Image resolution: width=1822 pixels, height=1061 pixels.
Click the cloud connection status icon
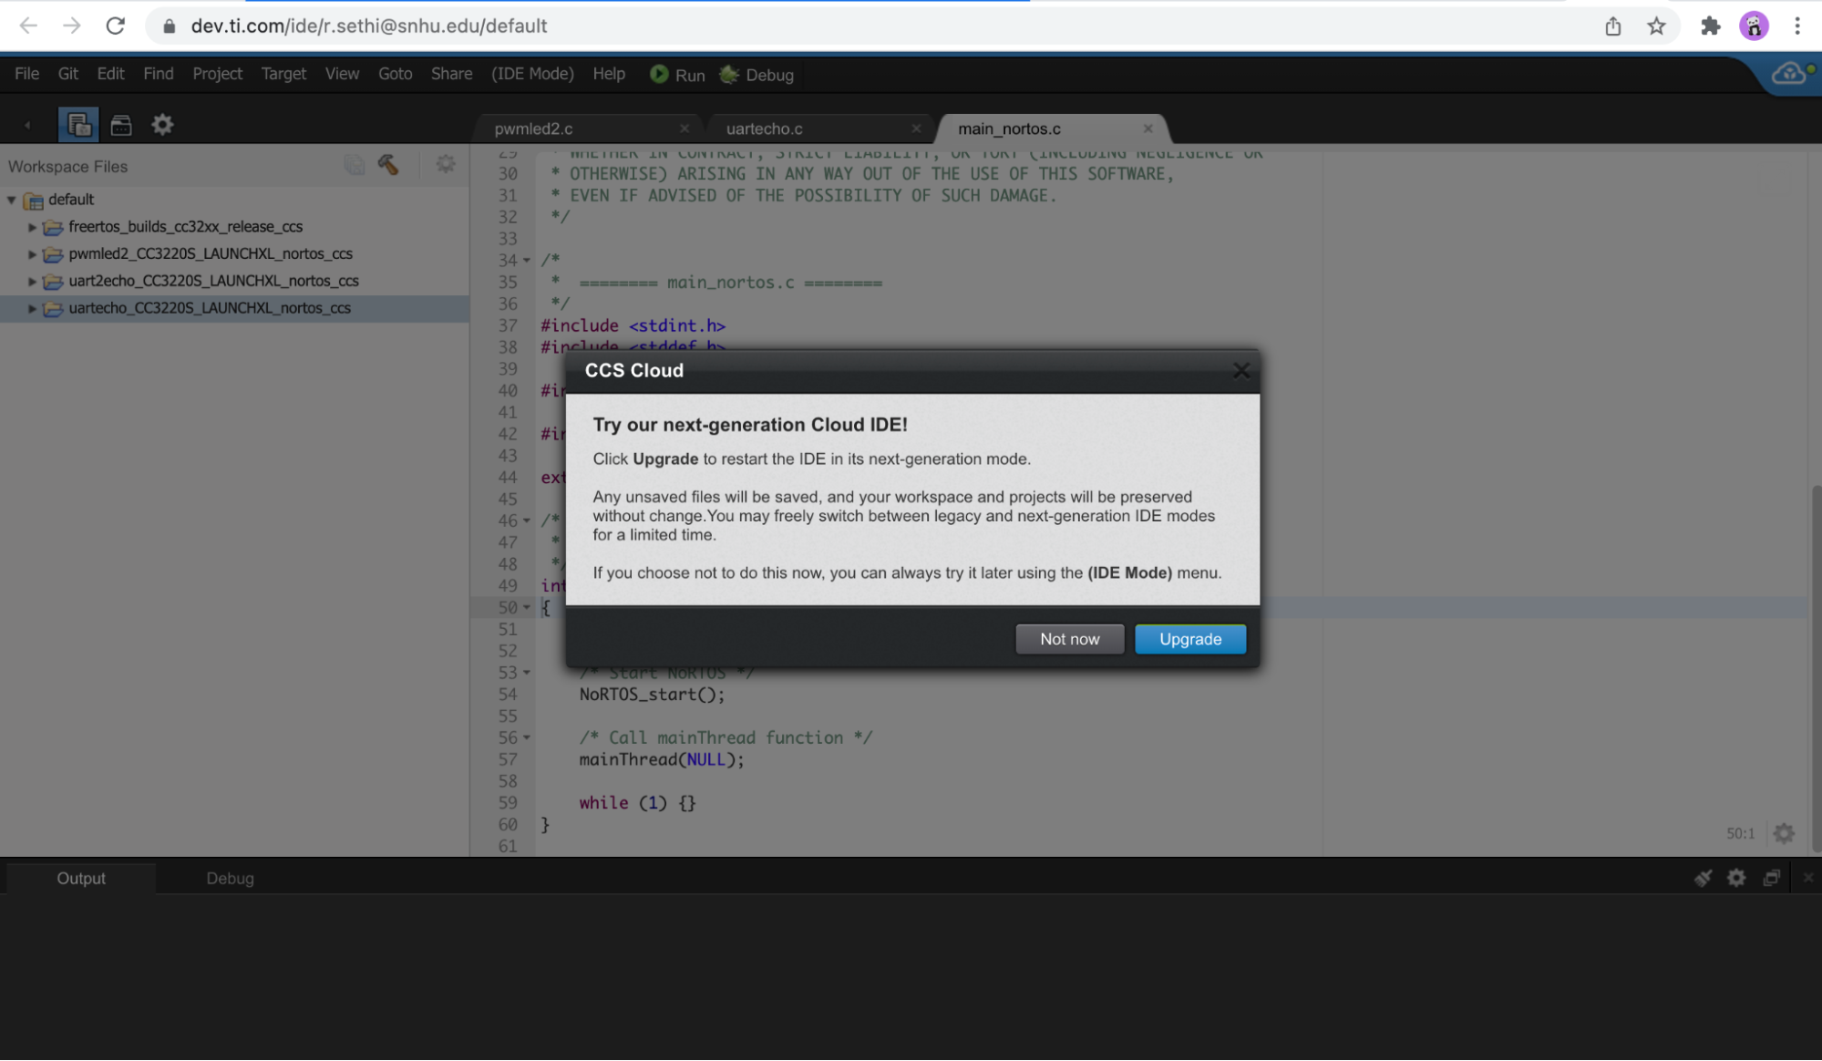(x=1789, y=74)
